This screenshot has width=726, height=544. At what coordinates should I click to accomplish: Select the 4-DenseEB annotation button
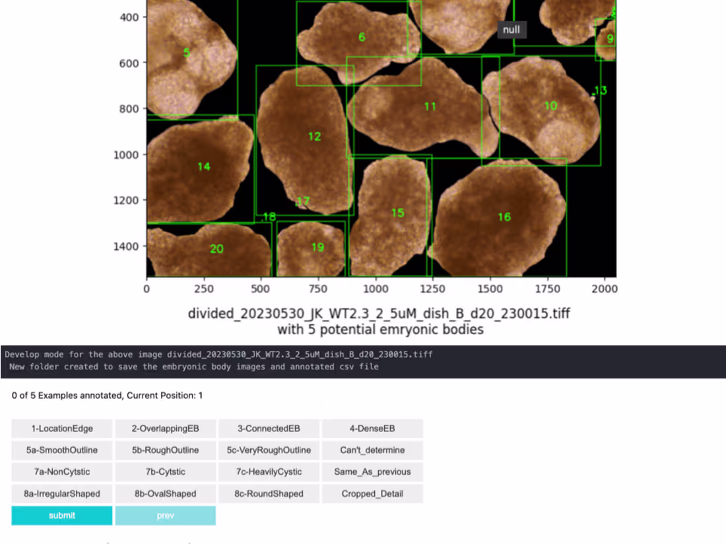[372, 429]
